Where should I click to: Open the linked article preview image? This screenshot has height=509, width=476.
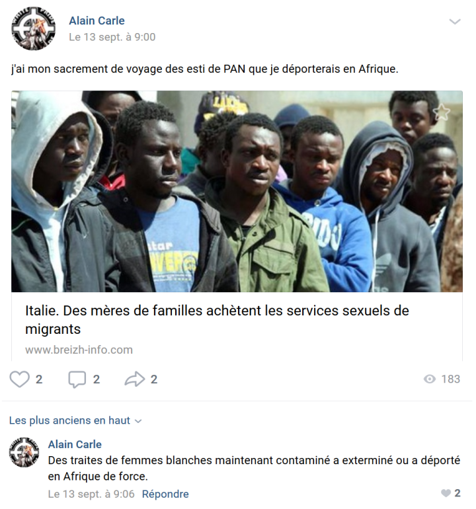237,191
